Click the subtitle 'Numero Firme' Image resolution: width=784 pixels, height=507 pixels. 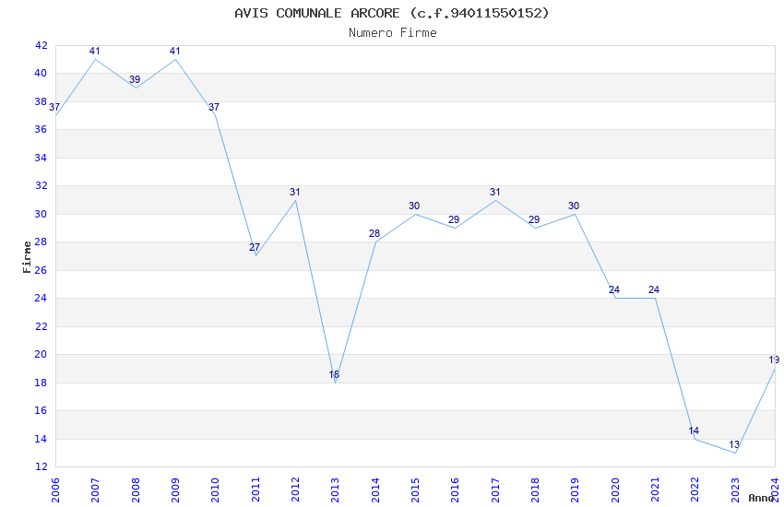(x=393, y=33)
